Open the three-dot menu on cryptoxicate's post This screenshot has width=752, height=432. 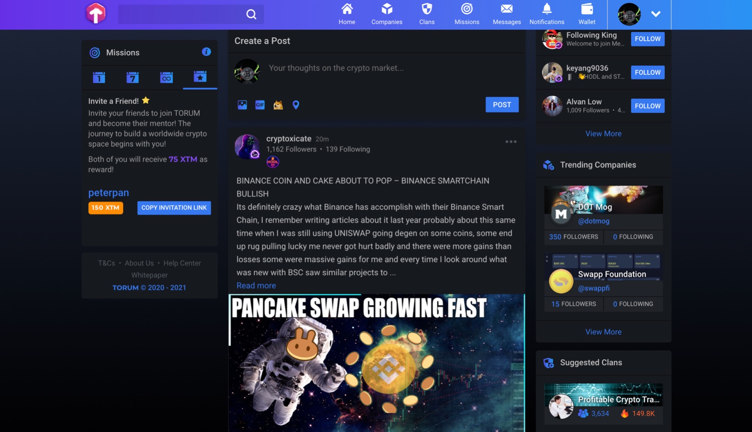click(511, 141)
